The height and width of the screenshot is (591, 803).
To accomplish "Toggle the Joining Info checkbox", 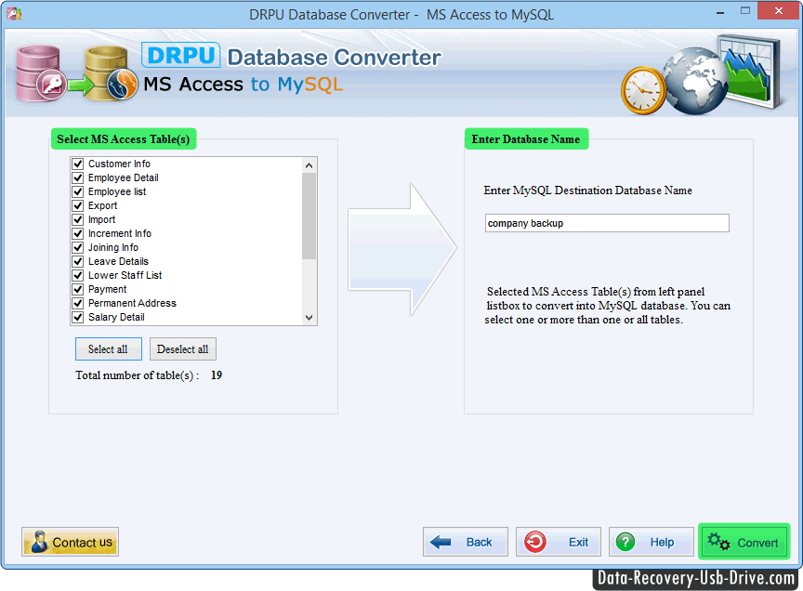I will (x=78, y=247).
